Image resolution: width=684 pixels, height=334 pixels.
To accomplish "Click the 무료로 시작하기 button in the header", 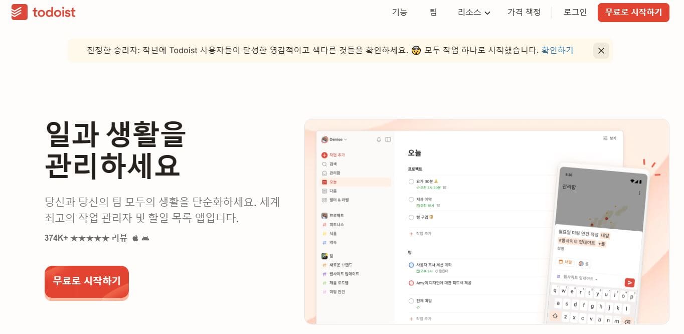I will coord(633,12).
